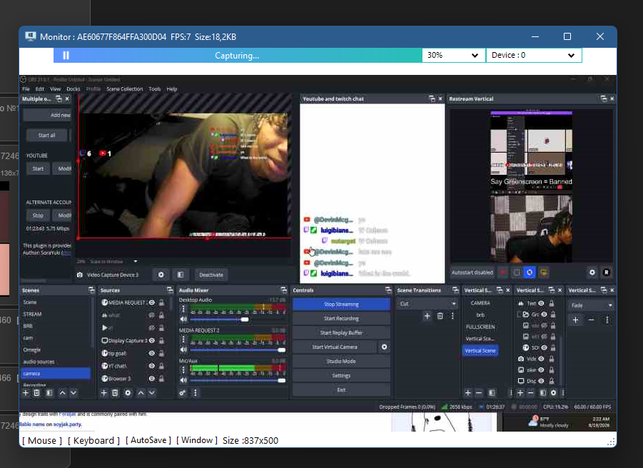643x468 pixels.
Task: Add a new scene with plus icon
Action: coord(26,393)
